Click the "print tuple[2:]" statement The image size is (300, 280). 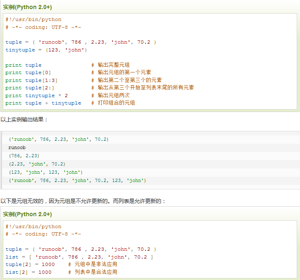(30, 88)
